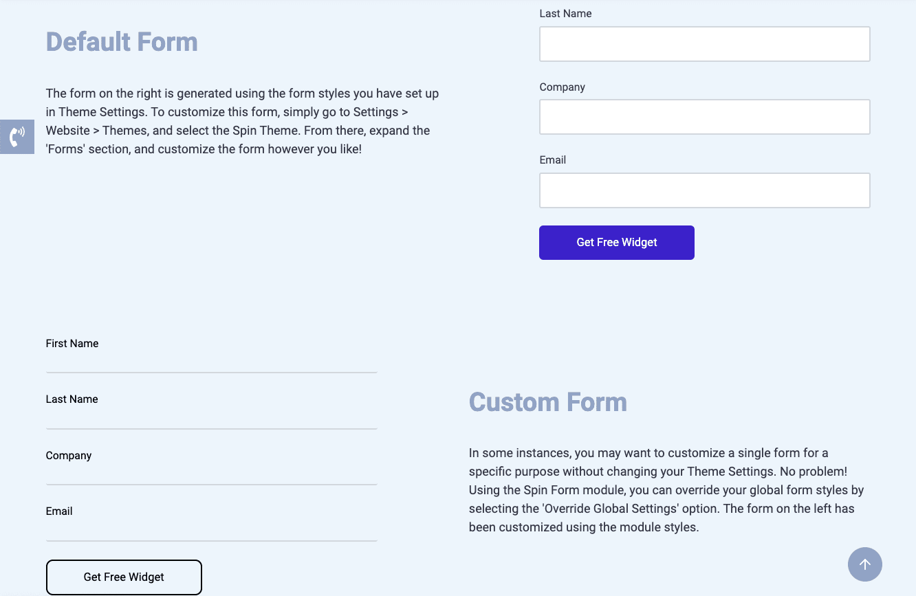Click the Last Name label above the input
This screenshot has height=596, width=916.
coord(565,13)
